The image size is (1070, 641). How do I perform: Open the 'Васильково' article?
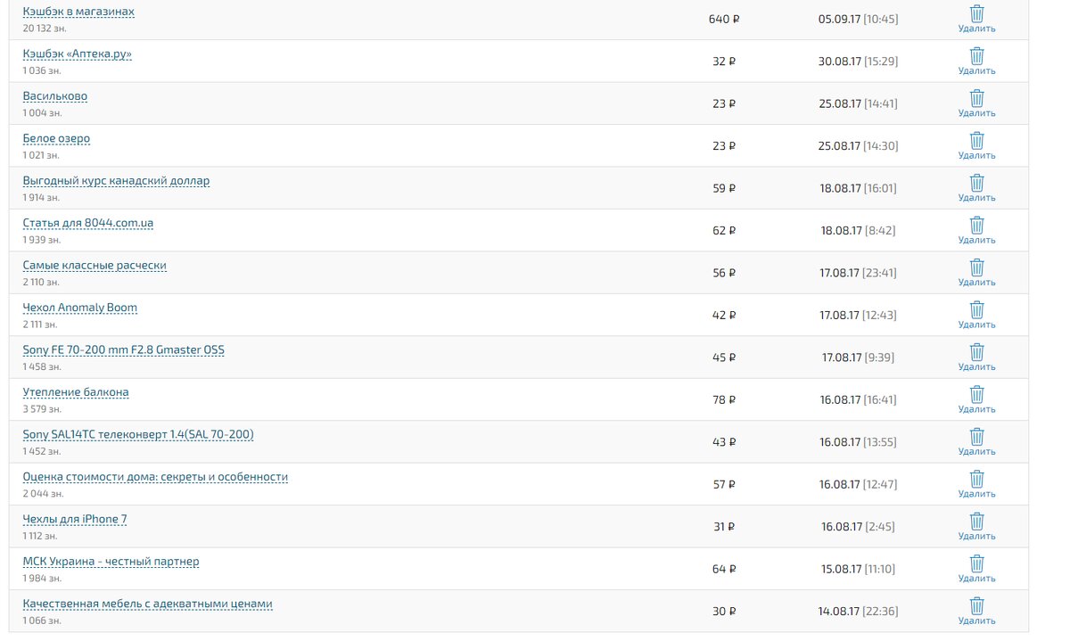[55, 96]
